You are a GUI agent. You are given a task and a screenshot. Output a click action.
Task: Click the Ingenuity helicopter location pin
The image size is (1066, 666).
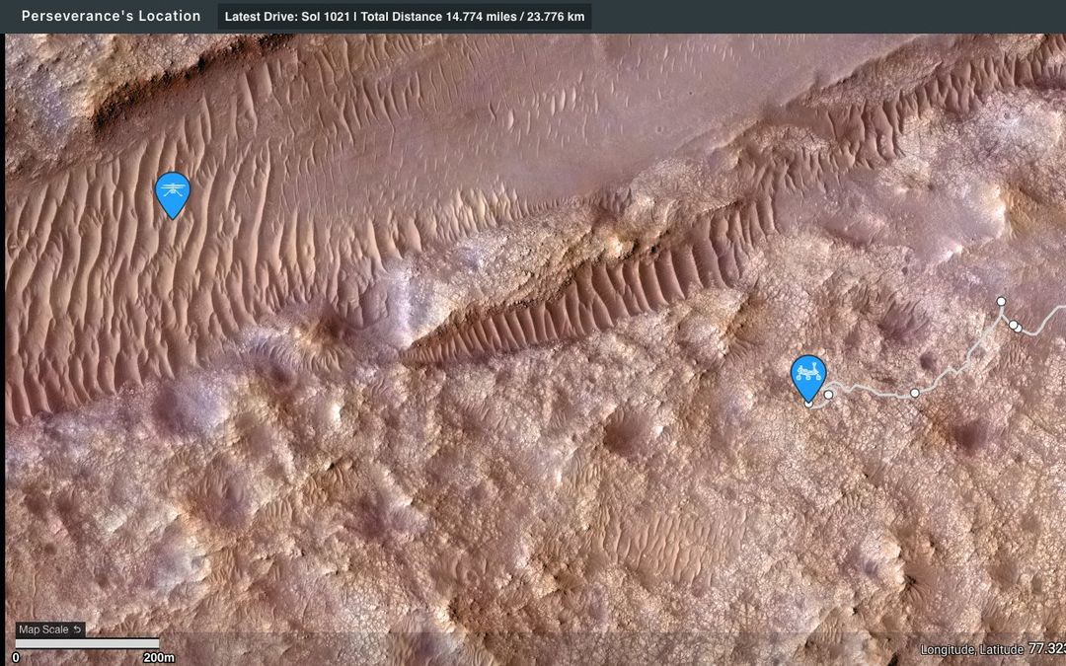173,194
